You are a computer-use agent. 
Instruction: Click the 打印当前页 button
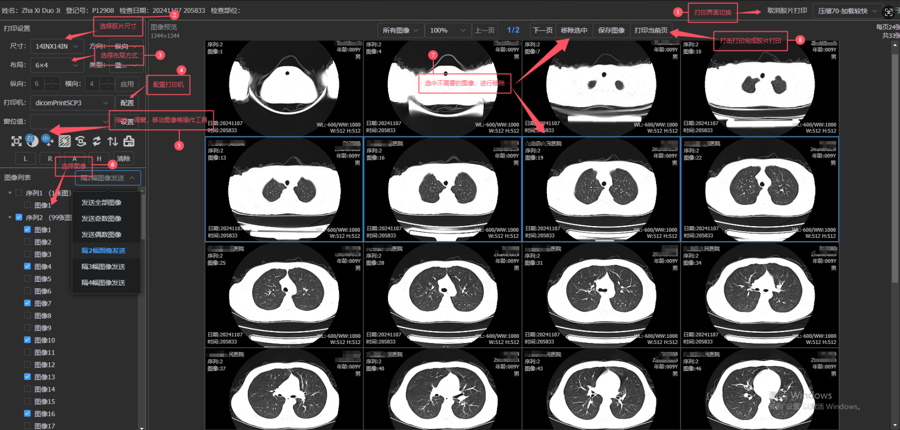click(651, 30)
